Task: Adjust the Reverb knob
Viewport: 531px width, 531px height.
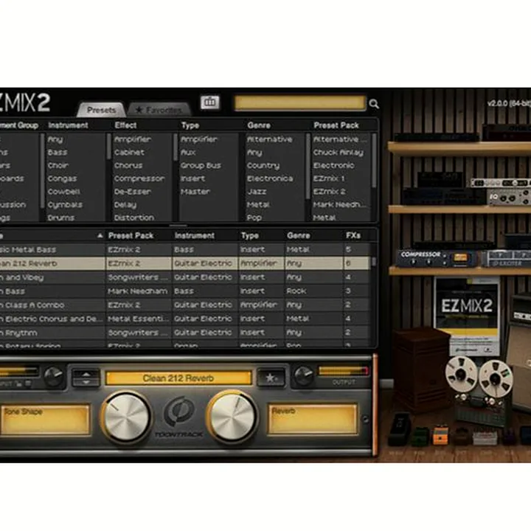Action: click(232, 416)
